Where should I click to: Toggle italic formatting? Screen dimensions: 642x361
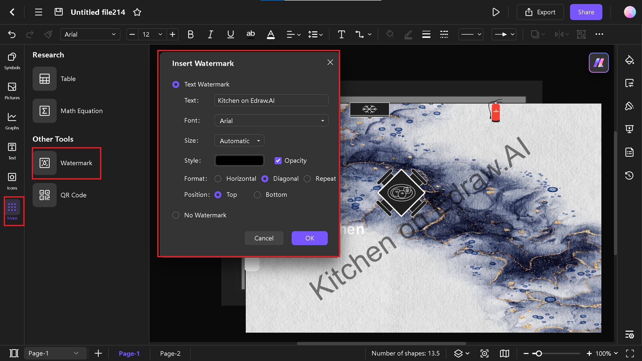coord(210,34)
